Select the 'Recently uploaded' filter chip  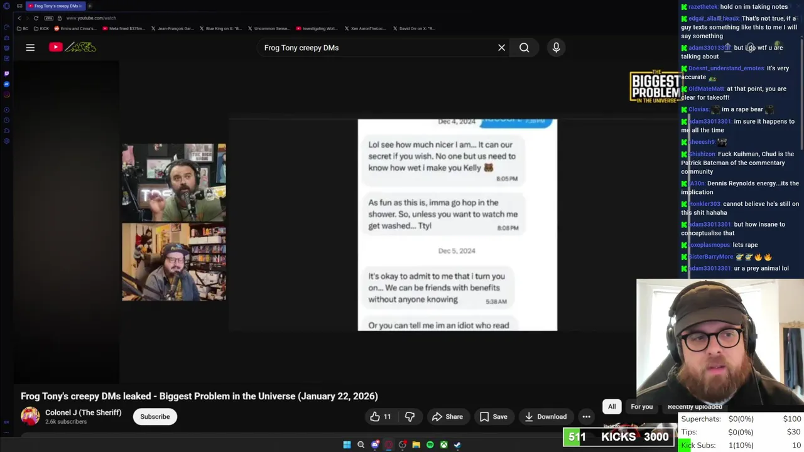tap(695, 406)
